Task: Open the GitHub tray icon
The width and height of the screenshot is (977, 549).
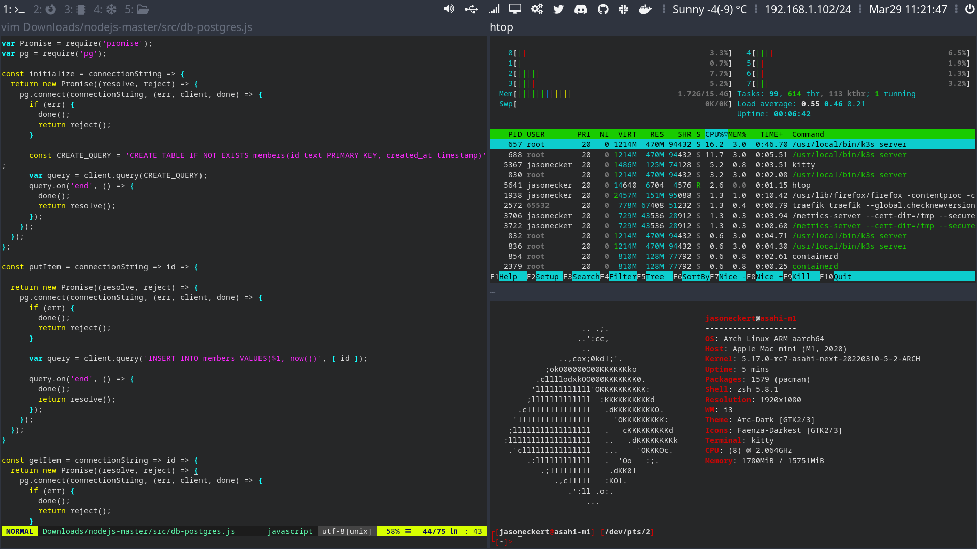Action: (603, 9)
